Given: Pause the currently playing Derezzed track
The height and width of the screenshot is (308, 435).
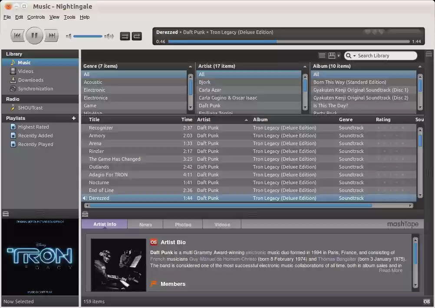Looking at the screenshot, I should point(34,36).
